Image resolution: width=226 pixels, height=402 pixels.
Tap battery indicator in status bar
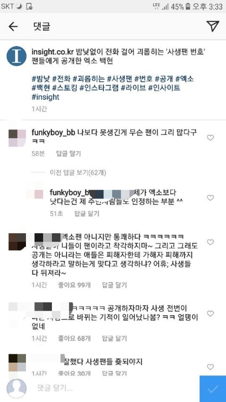188,7
